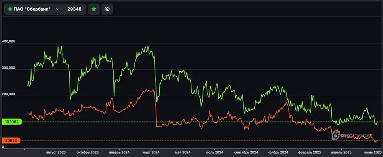Click the ноябрь 2024 axis label
Image resolution: width=383 pixels, height=157 pixels.
click(278, 152)
